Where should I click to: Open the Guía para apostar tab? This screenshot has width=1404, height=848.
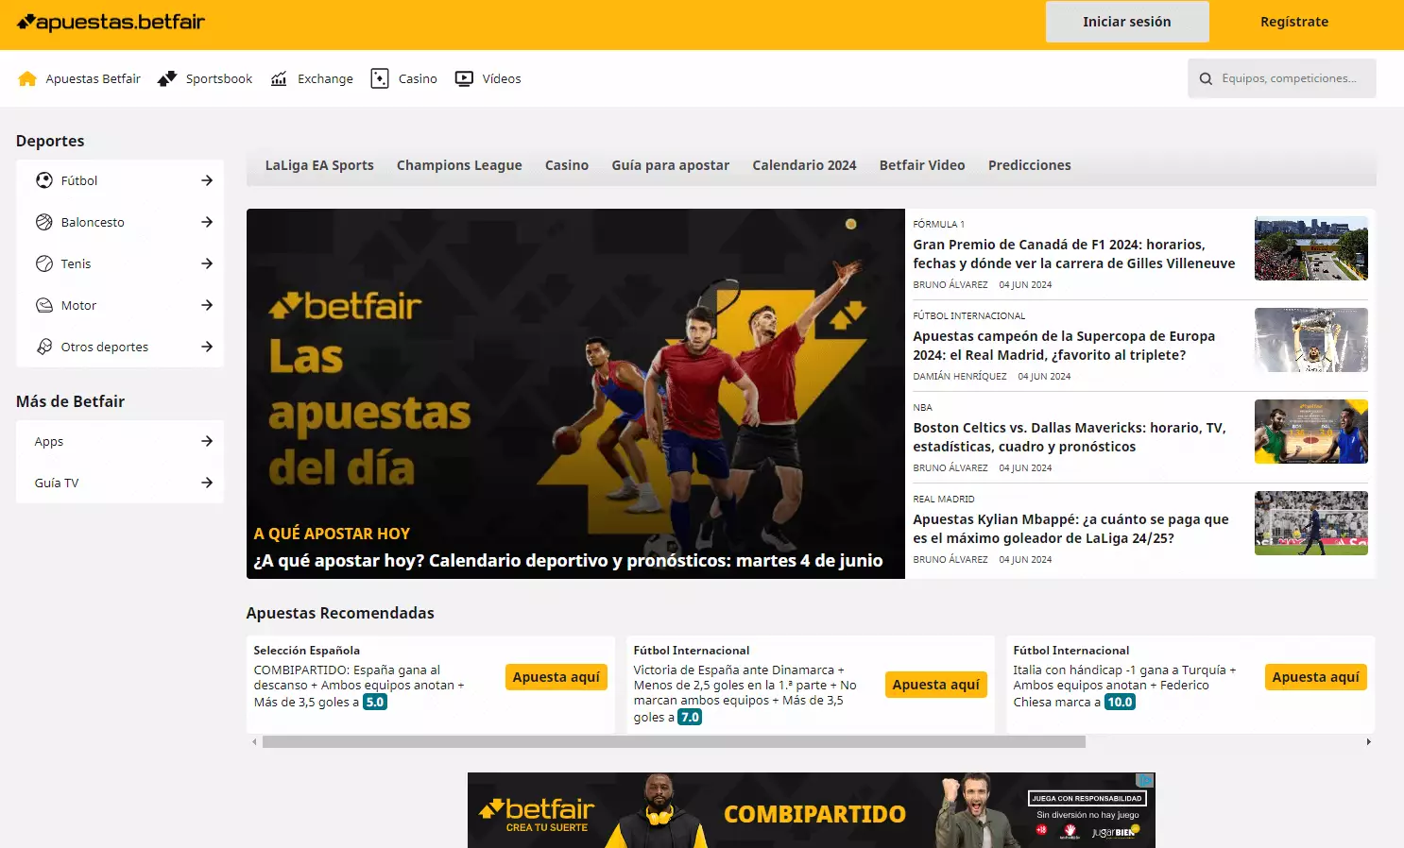[671, 165]
